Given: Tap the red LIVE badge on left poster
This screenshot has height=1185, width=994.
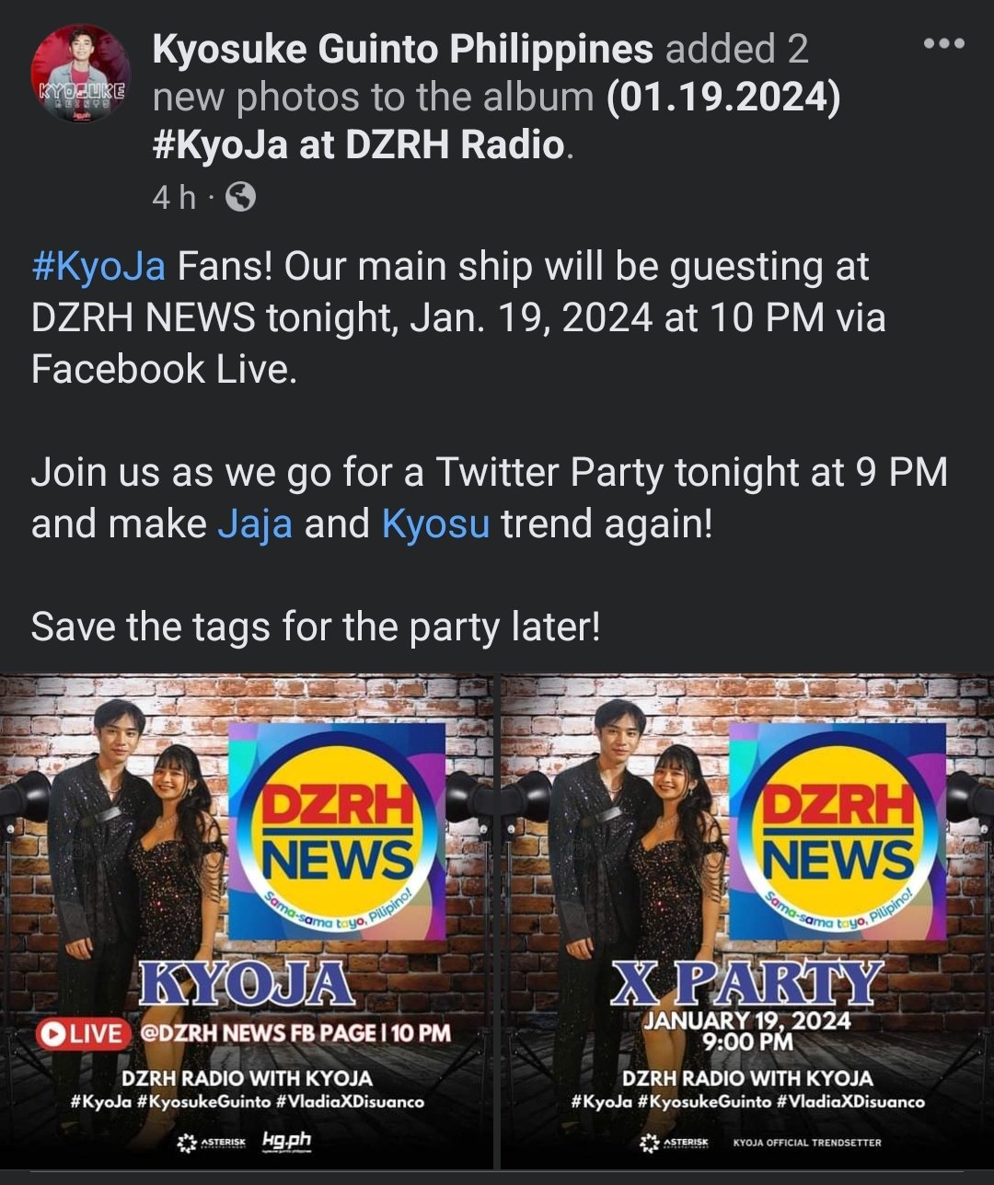Looking at the screenshot, I should [82, 1032].
